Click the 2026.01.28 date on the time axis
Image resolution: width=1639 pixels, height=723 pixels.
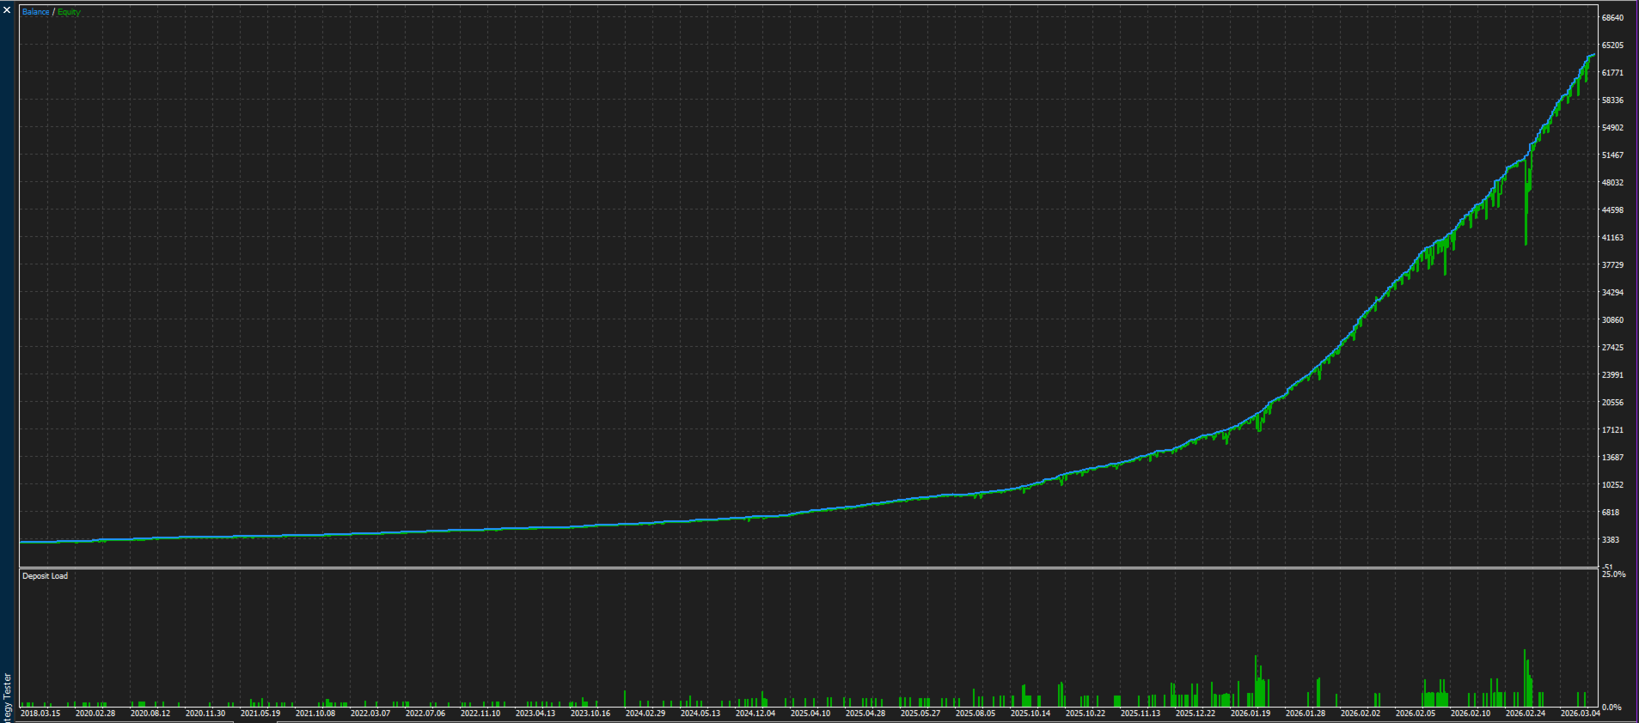(x=1306, y=714)
